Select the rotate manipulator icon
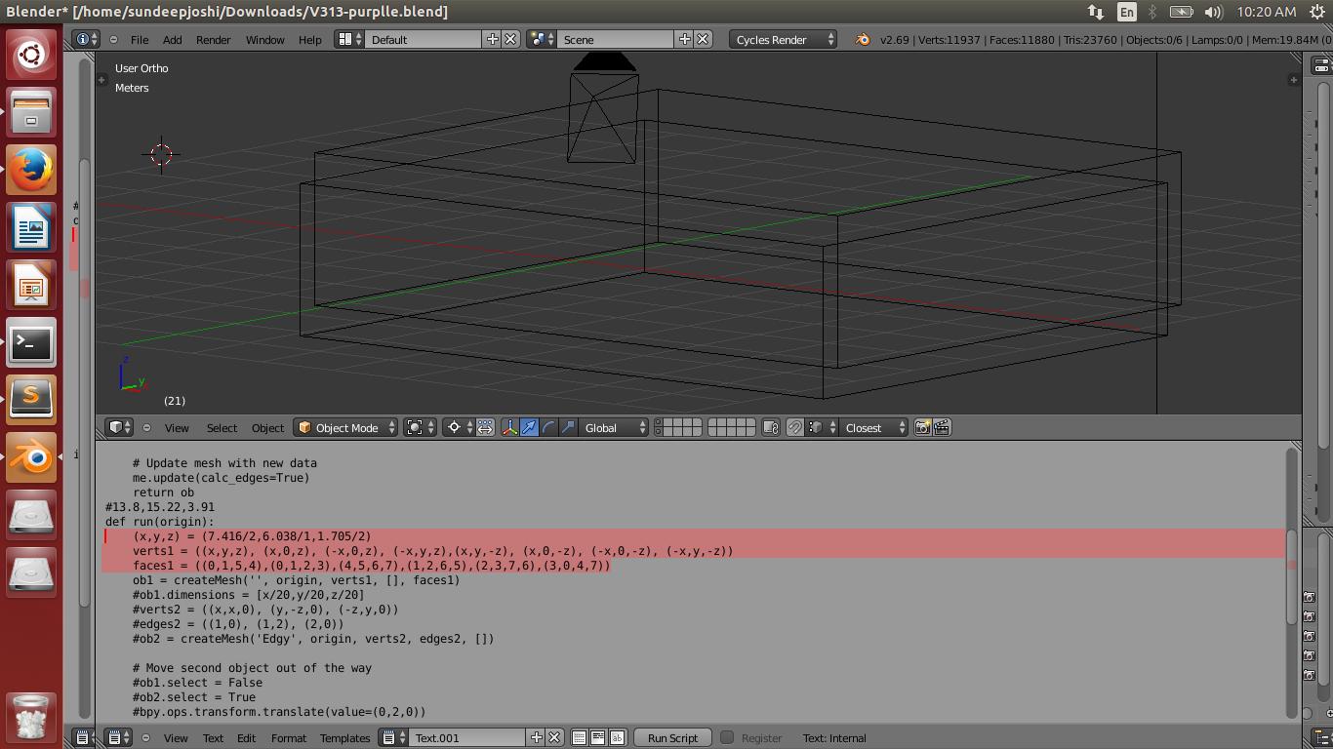Screen dimensions: 1333x749 click(x=547, y=427)
